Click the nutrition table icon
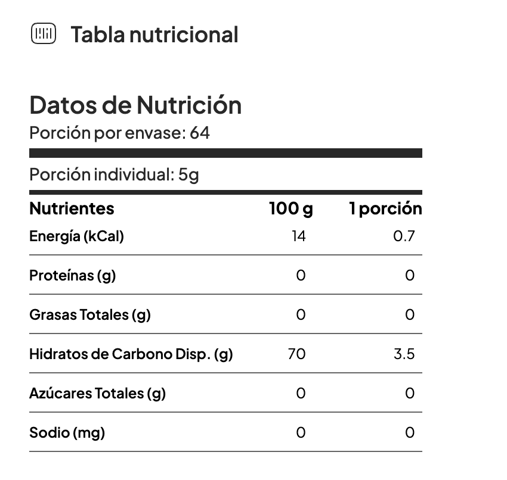Image resolution: width=507 pixels, height=480 pixels. (44, 33)
